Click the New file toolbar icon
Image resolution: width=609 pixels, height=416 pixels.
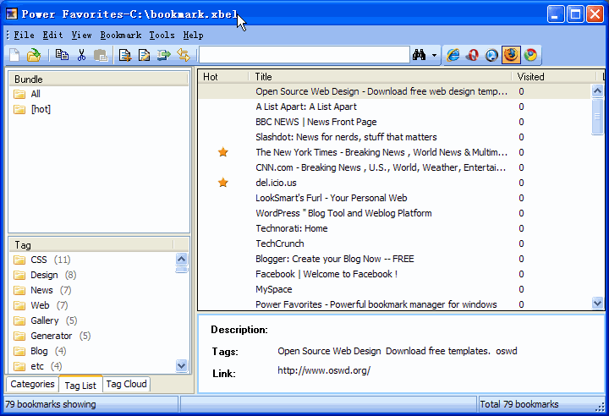point(14,55)
